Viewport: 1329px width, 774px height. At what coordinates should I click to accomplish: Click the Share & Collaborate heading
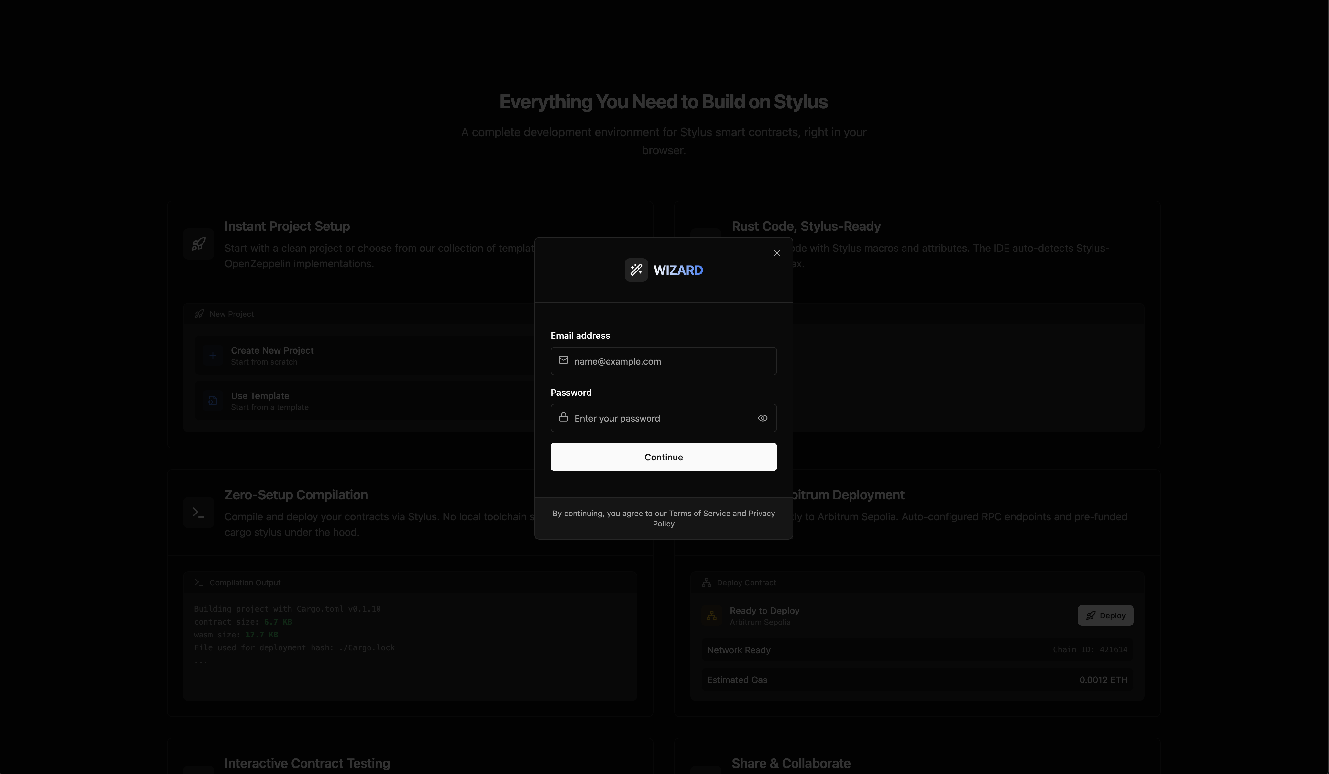(791, 763)
